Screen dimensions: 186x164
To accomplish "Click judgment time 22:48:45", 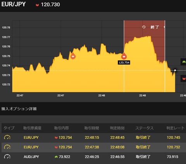I will pos(117,138).
